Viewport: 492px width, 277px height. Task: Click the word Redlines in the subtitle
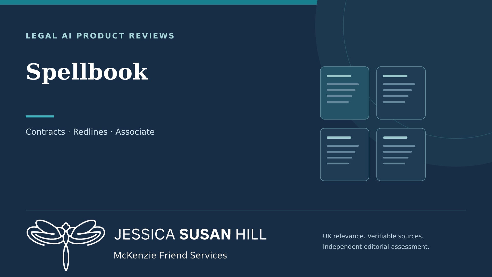click(90, 132)
